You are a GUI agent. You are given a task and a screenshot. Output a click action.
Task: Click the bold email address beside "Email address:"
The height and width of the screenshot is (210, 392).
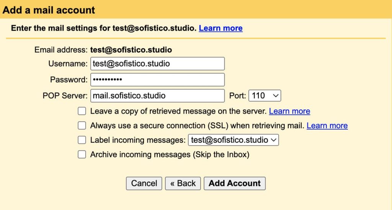click(131, 50)
